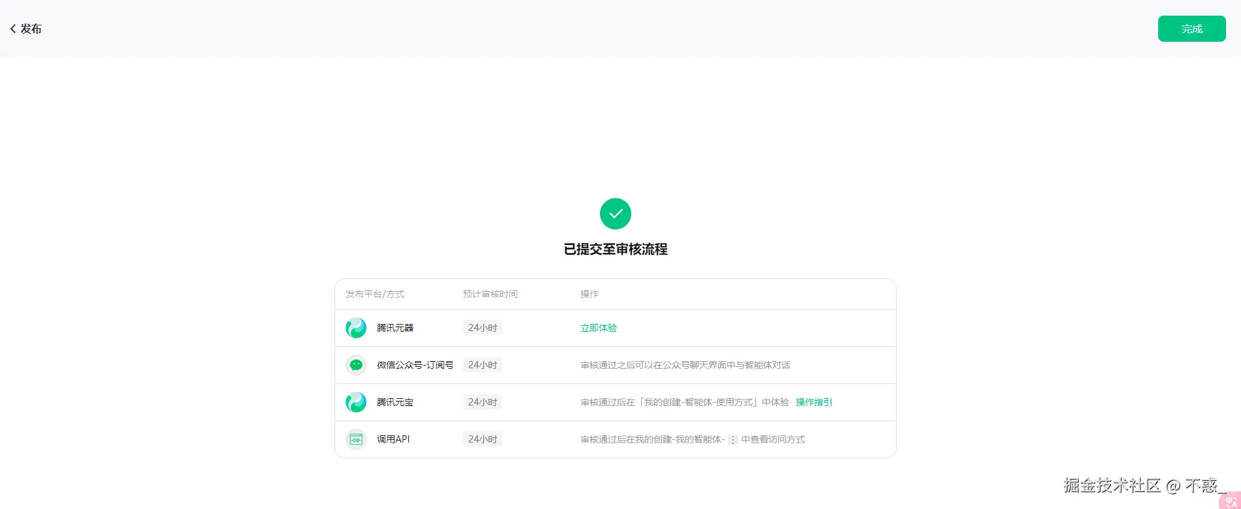Click the WeChat 微信公众号-订阅号 icon

point(356,365)
